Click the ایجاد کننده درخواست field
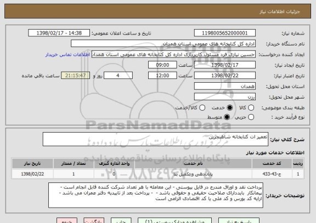The image size is (316, 223). [x=173, y=55]
